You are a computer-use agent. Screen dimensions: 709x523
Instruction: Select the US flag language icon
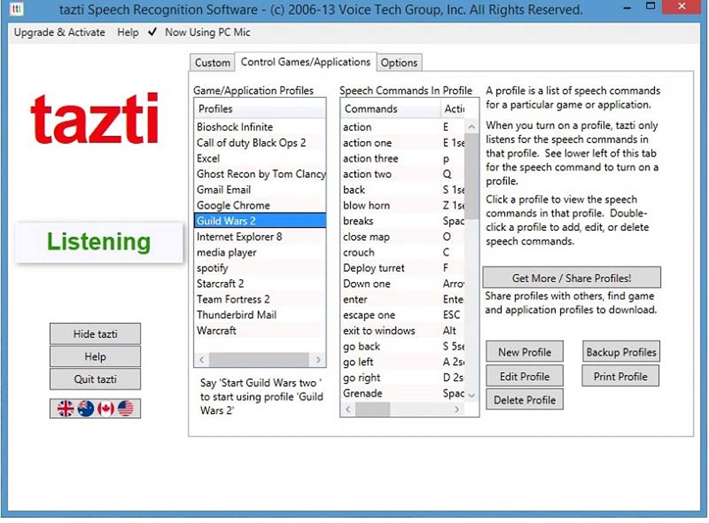[x=125, y=407]
